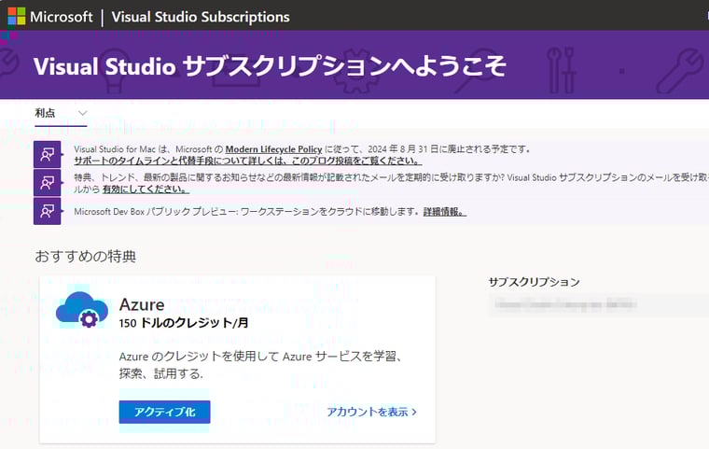Click the Azure のクレジットを使用して description text
Image resolution: width=709 pixels, height=449 pixels.
click(260, 365)
